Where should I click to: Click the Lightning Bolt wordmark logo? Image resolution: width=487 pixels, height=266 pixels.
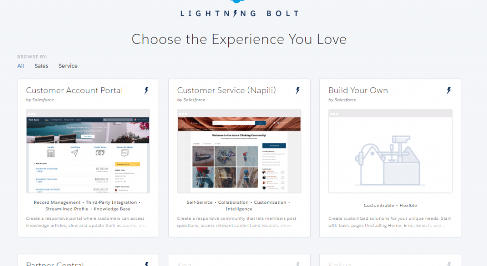[x=239, y=14]
